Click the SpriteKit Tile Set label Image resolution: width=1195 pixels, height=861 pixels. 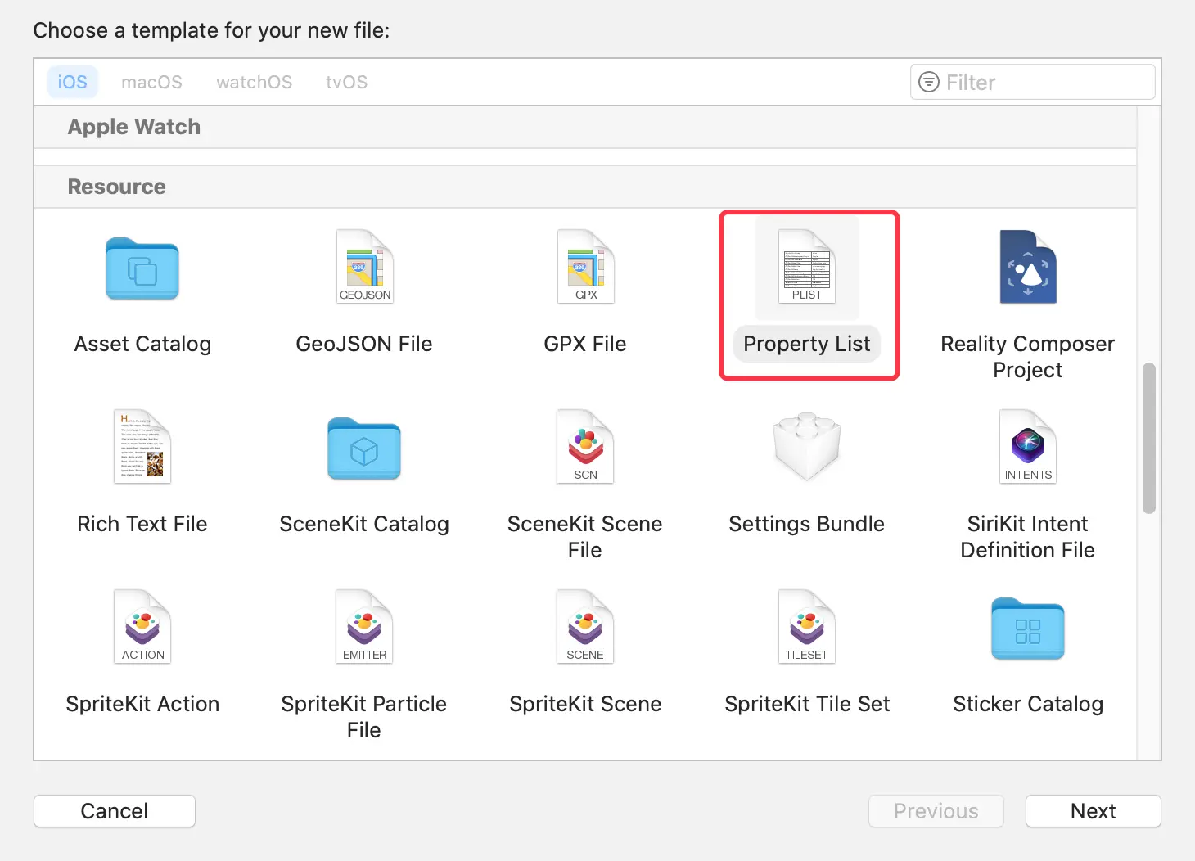[x=807, y=704]
